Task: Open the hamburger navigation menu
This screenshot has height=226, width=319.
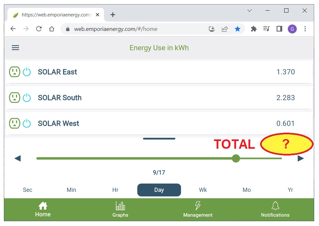Action: pos(15,48)
